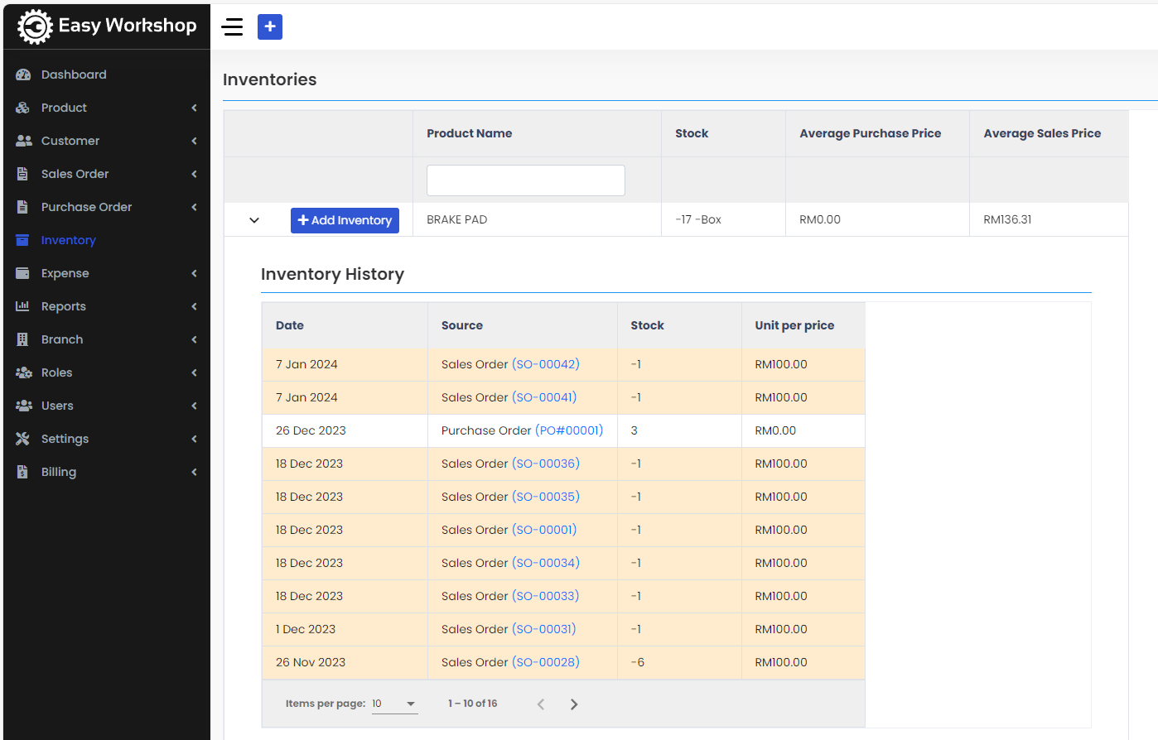Go to next page of inventory history
1158x740 pixels.
[x=574, y=704]
